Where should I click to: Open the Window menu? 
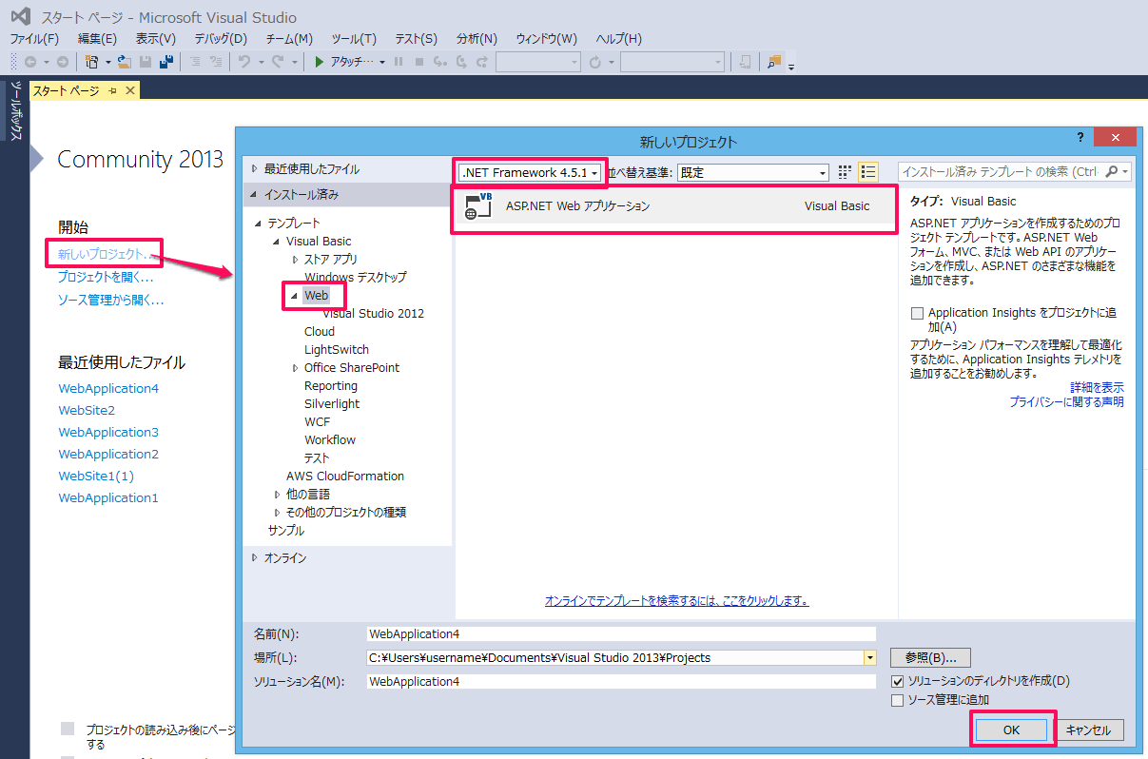(546, 39)
